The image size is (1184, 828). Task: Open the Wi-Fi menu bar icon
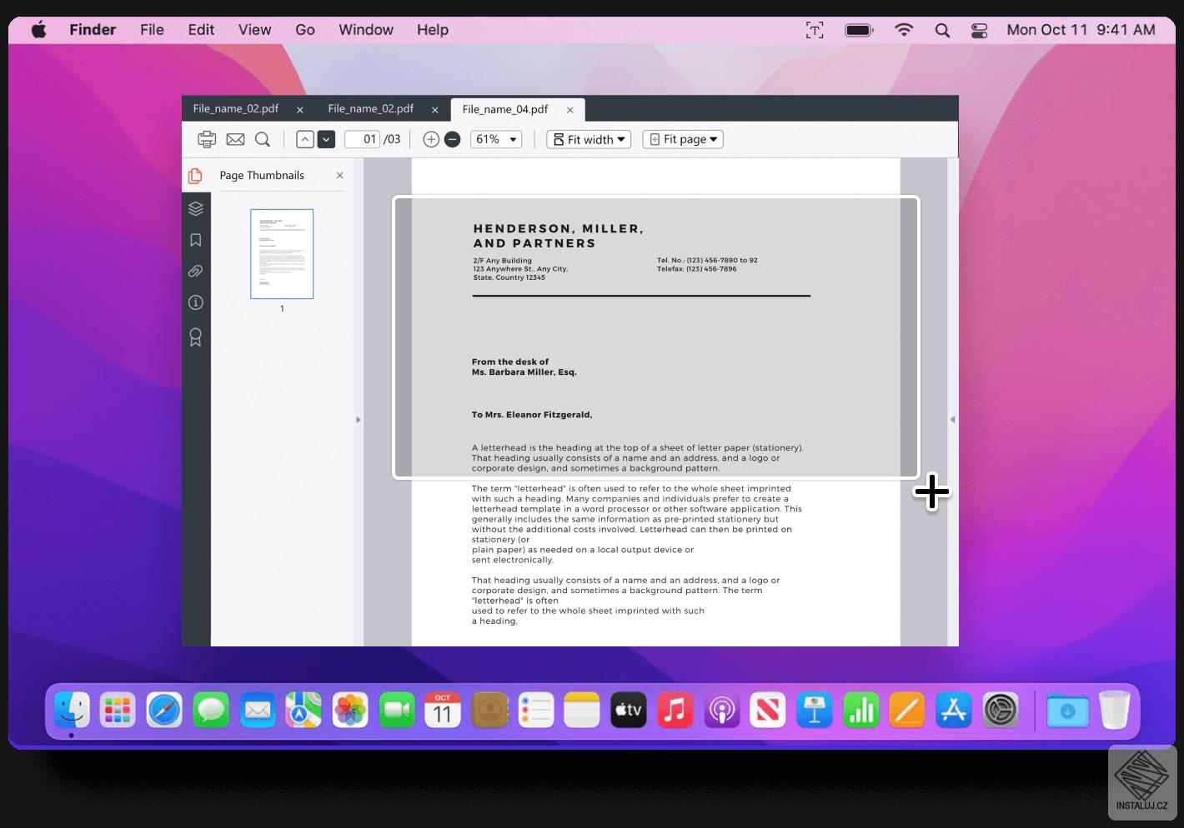click(x=904, y=30)
